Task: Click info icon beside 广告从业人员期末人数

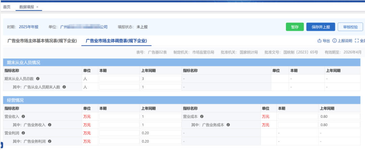Action: pyautogui.click(x=64, y=87)
